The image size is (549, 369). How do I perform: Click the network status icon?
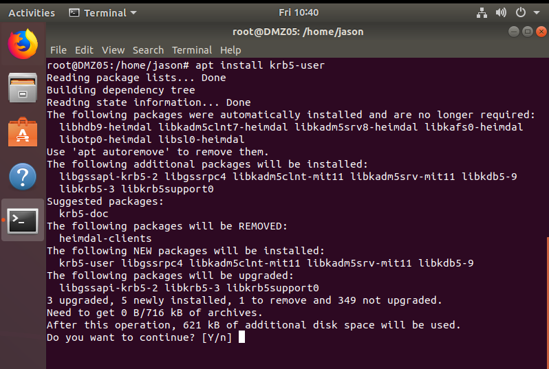pos(482,13)
